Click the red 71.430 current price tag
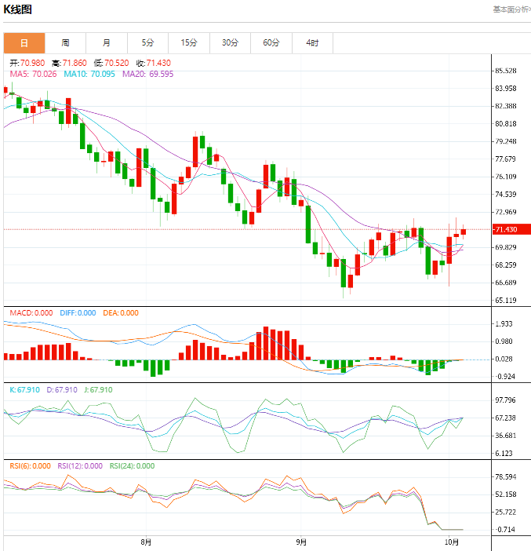The image size is (531, 551). pyautogui.click(x=511, y=229)
